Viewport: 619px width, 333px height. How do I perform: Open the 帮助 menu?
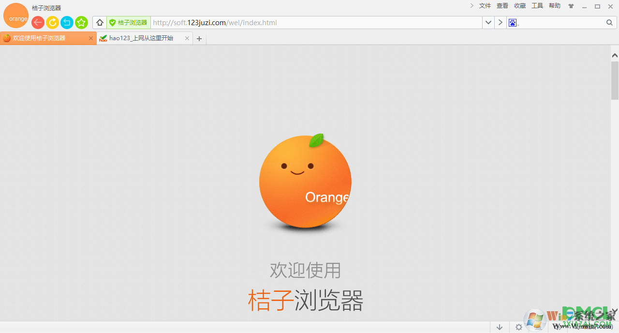pyautogui.click(x=554, y=6)
